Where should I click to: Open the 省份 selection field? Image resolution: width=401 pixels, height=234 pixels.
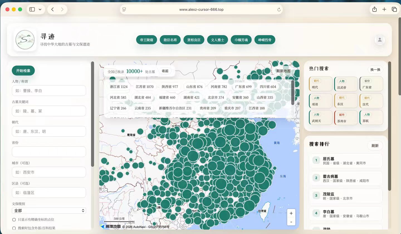click(49, 152)
